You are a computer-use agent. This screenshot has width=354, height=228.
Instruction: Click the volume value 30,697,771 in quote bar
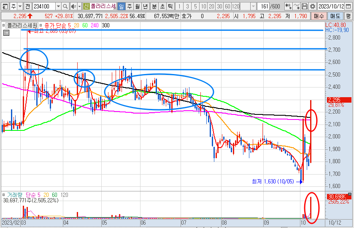click(90, 16)
